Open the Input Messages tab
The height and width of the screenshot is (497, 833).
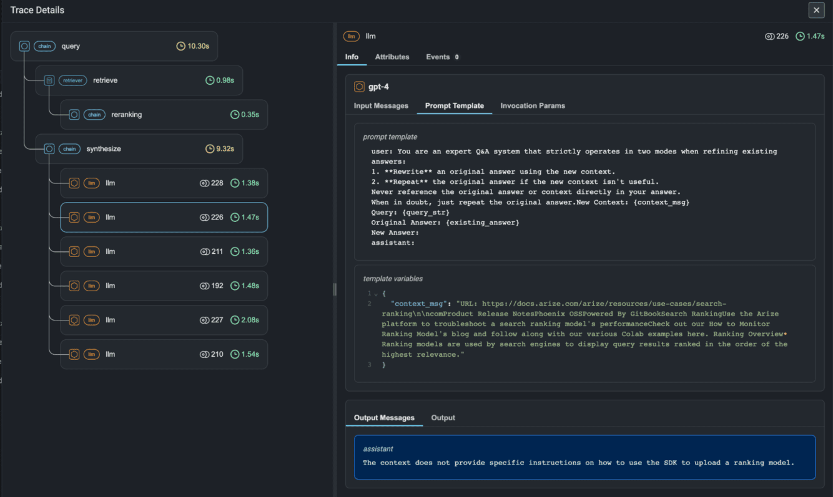(381, 106)
